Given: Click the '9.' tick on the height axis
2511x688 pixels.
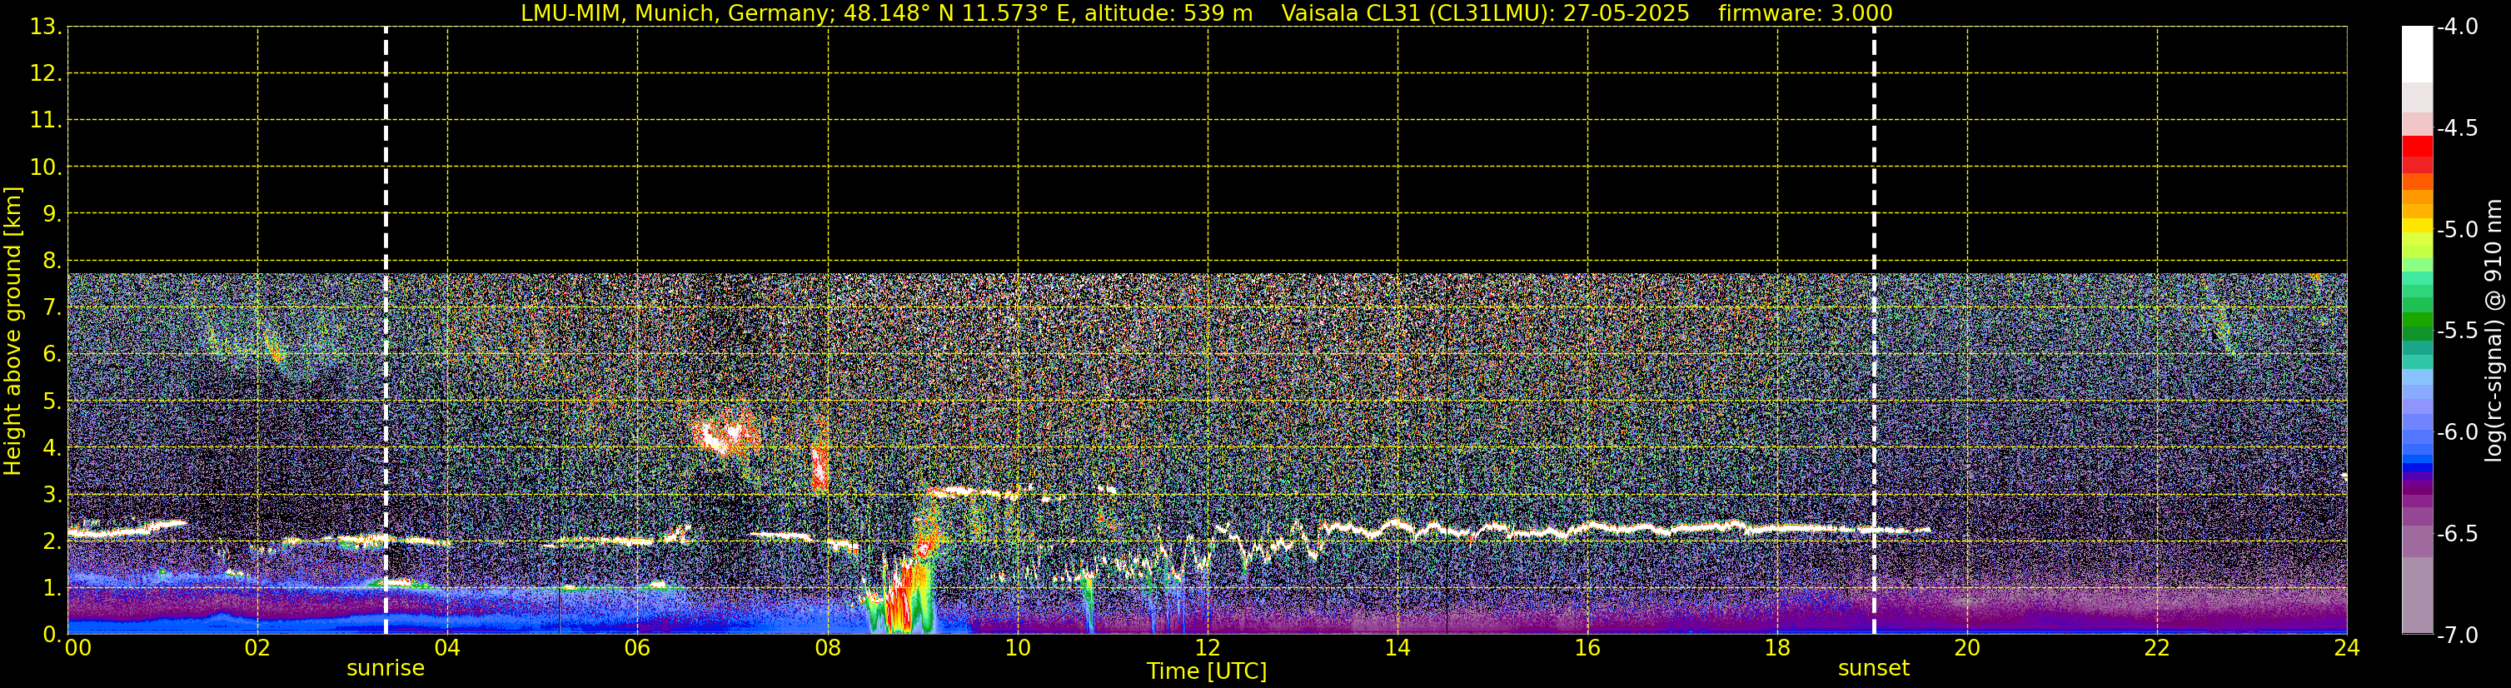Looking at the screenshot, I should [52, 214].
